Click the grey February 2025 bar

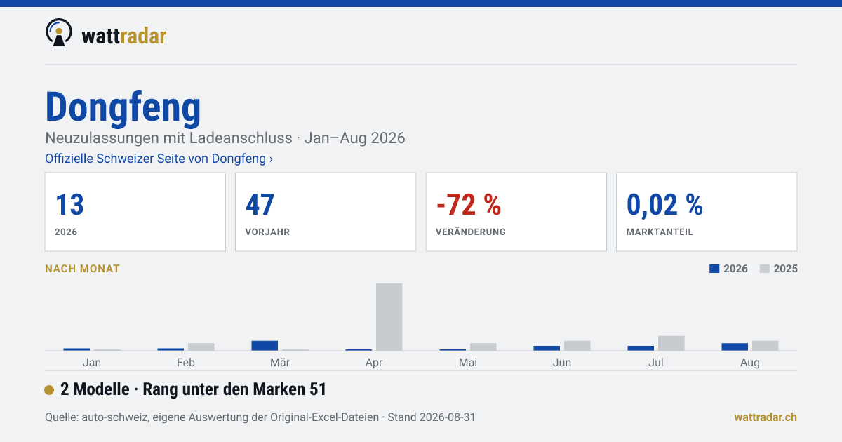(201, 347)
